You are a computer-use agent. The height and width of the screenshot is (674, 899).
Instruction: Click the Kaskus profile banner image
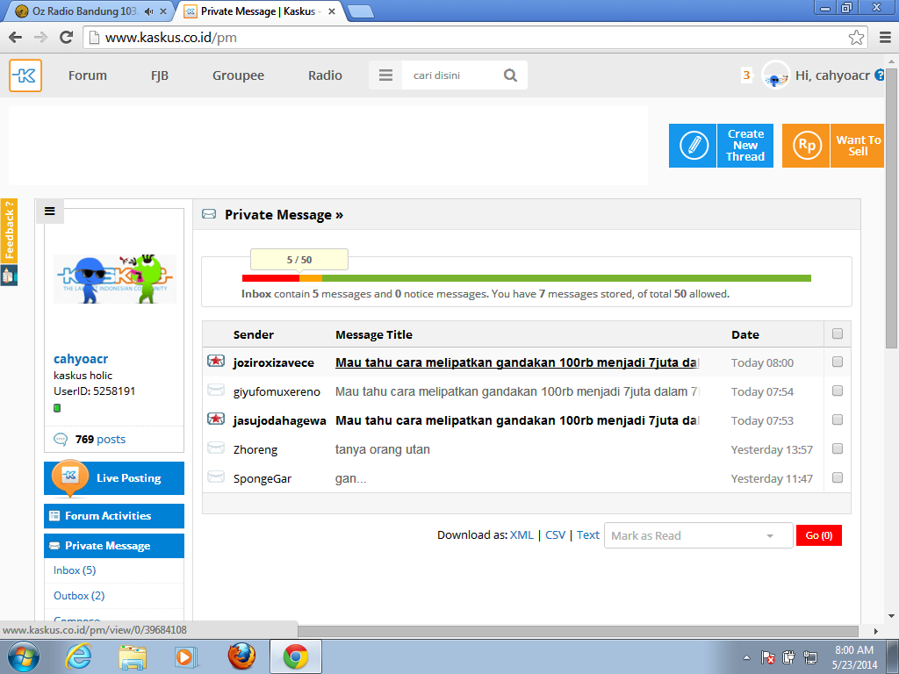[x=115, y=279]
